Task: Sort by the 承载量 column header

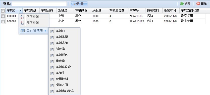Action: click(99, 10)
